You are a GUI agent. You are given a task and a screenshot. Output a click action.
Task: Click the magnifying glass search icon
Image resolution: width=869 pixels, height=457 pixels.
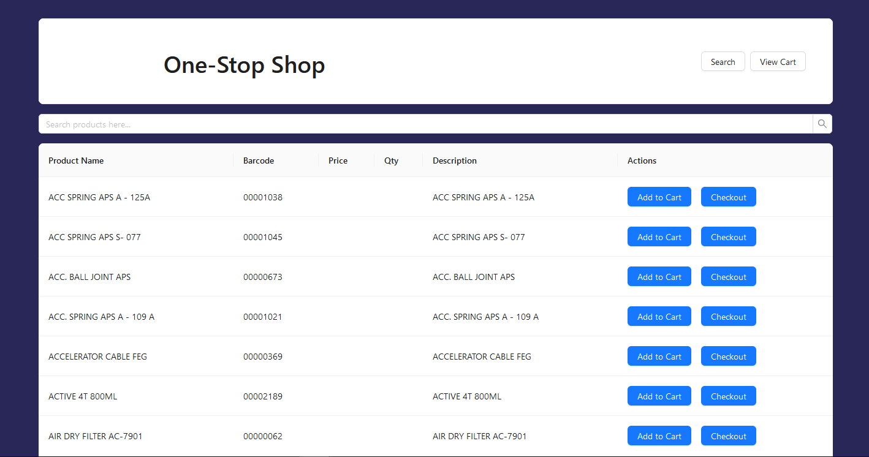pos(822,124)
